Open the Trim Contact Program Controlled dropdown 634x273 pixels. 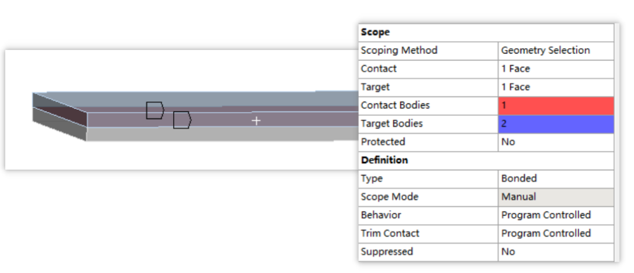tap(556, 233)
